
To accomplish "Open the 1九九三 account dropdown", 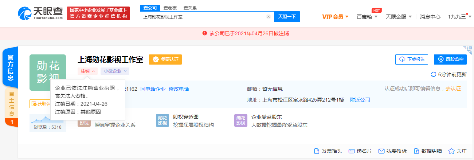I will [x=459, y=17].
